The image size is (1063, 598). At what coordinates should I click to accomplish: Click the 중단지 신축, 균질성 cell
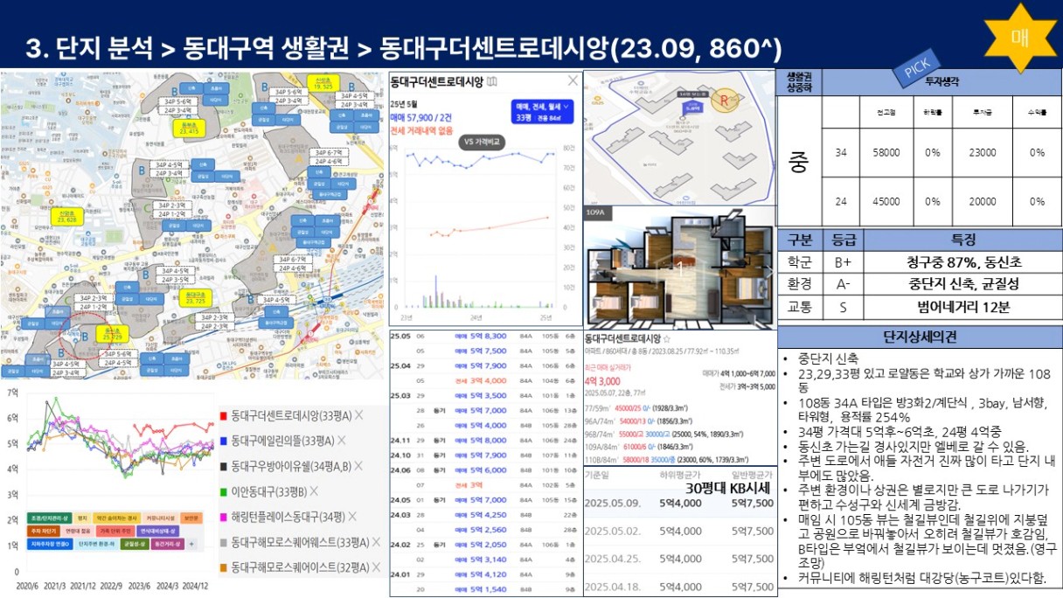click(962, 284)
